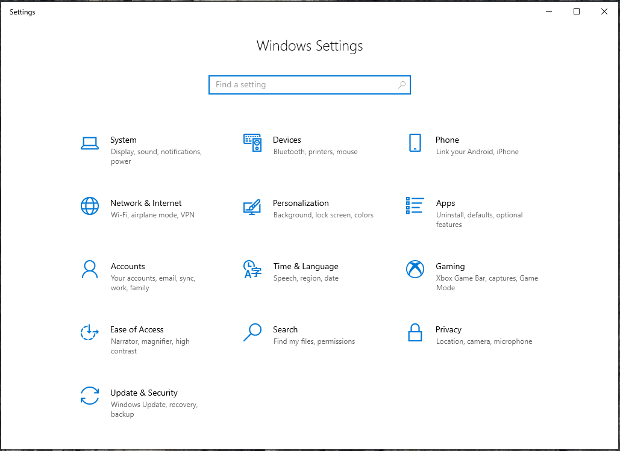Click the Time & Language icon
Screen dimensions: 620x451
point(252,270)
